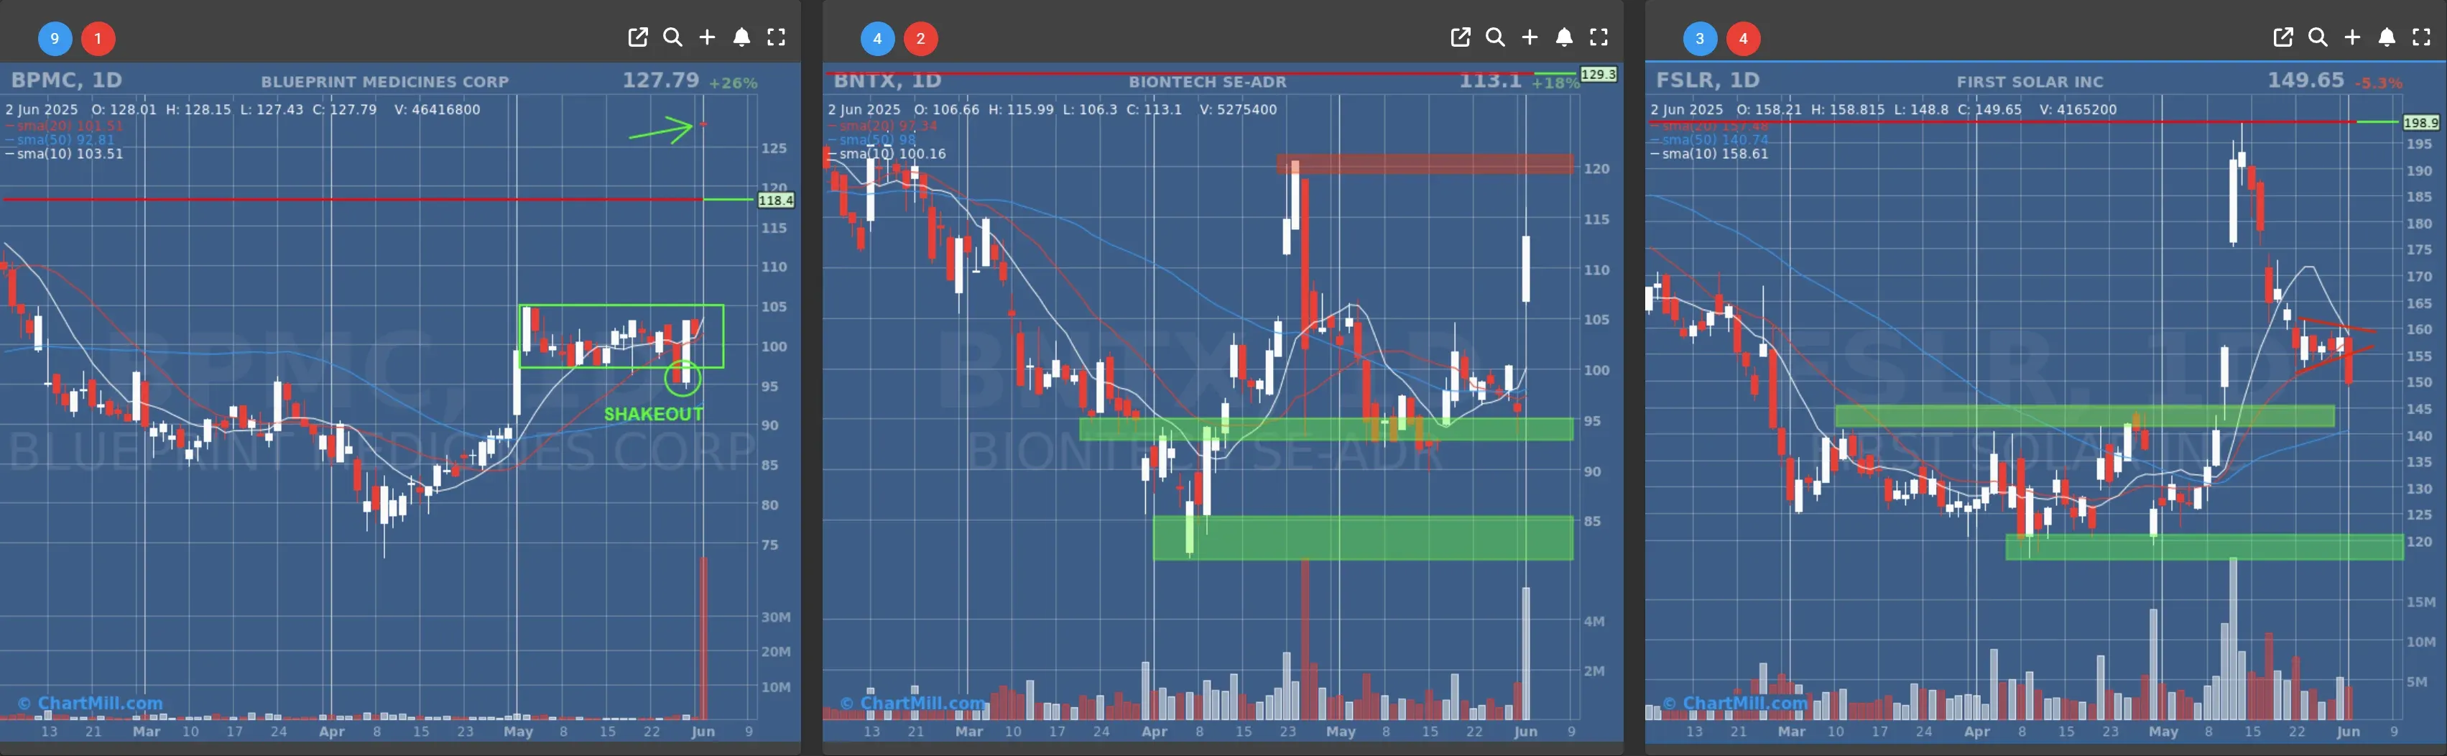The height and width of the screenshot is (756, 2447).
Task: Expand BPMC chart to fullscreen
Action: click(776, 37)
